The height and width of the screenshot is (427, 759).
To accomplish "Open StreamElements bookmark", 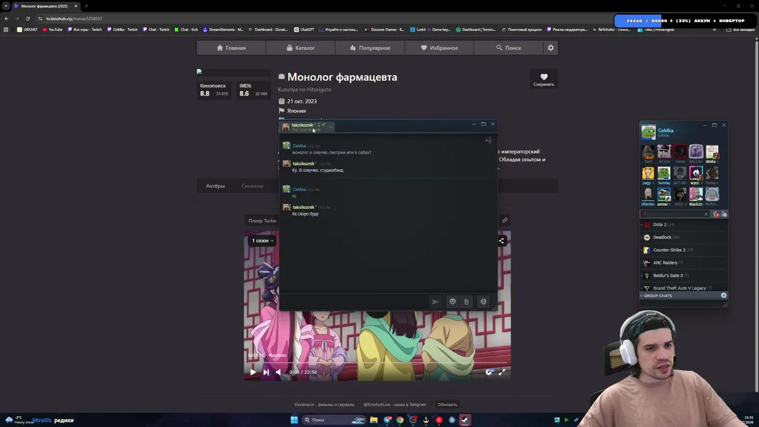I will point(223,30).
